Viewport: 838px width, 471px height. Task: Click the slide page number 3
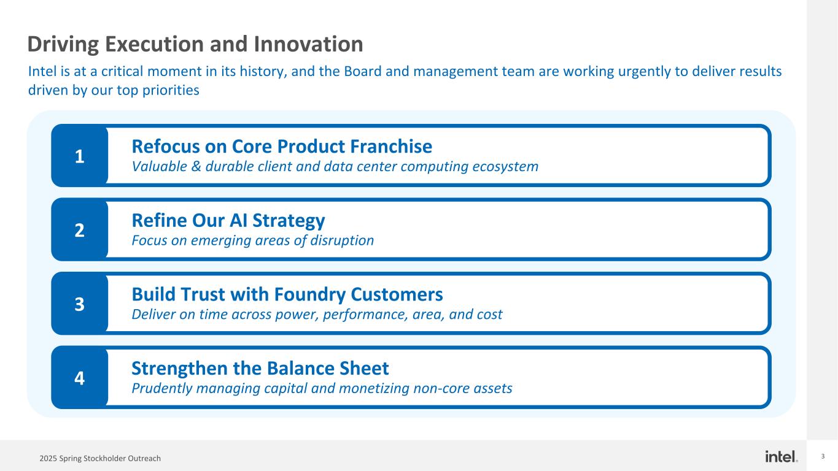point(823,457)
